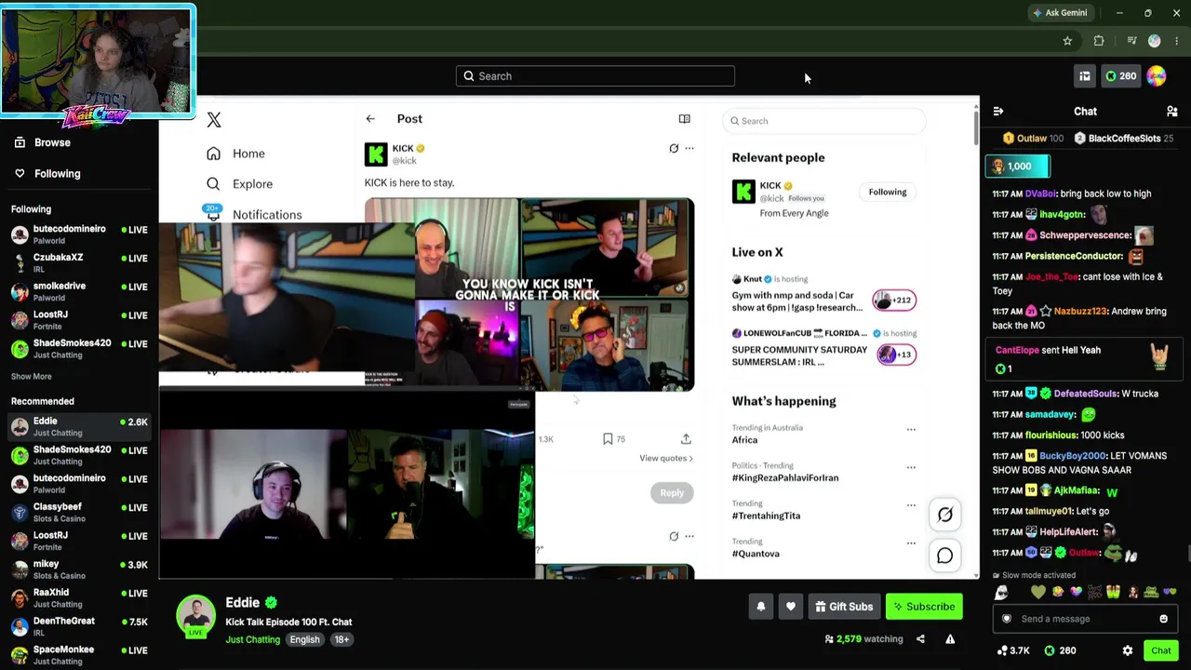
Task: Open the messages floating chat bubble
Action: click(945, 556)
